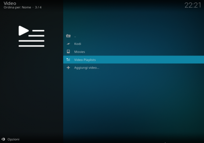
Task: Click the Opzioni gear icon
Action: 3,139
